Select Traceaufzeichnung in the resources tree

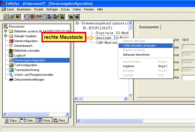click(26, 70)
